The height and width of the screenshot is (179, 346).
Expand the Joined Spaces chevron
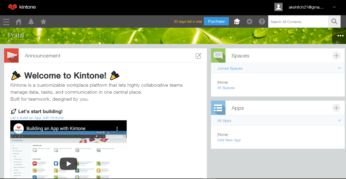point(340,68)
